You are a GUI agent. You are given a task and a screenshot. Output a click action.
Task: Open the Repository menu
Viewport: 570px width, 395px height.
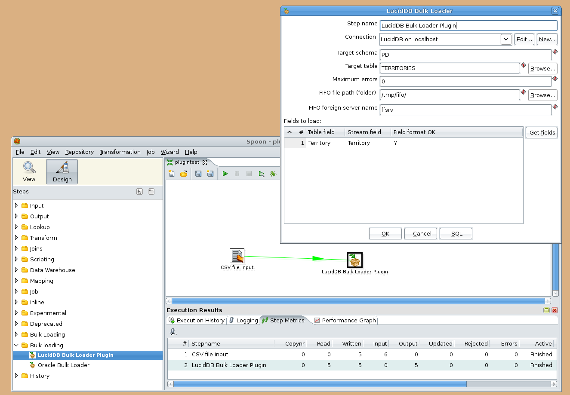pos(79,152)
